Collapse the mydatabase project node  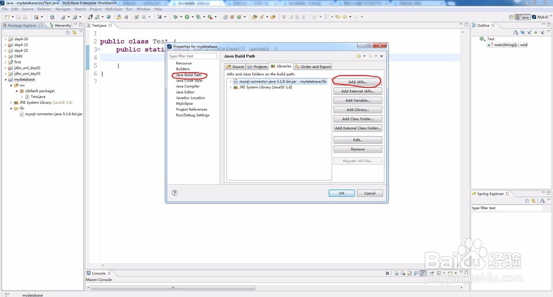click(6, 80)
